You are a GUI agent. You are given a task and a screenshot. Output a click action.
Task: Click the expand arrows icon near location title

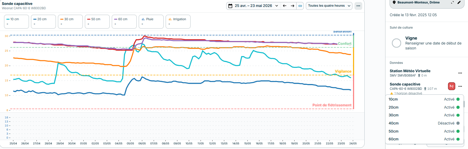pyautogui.click(x=452, y=2)
